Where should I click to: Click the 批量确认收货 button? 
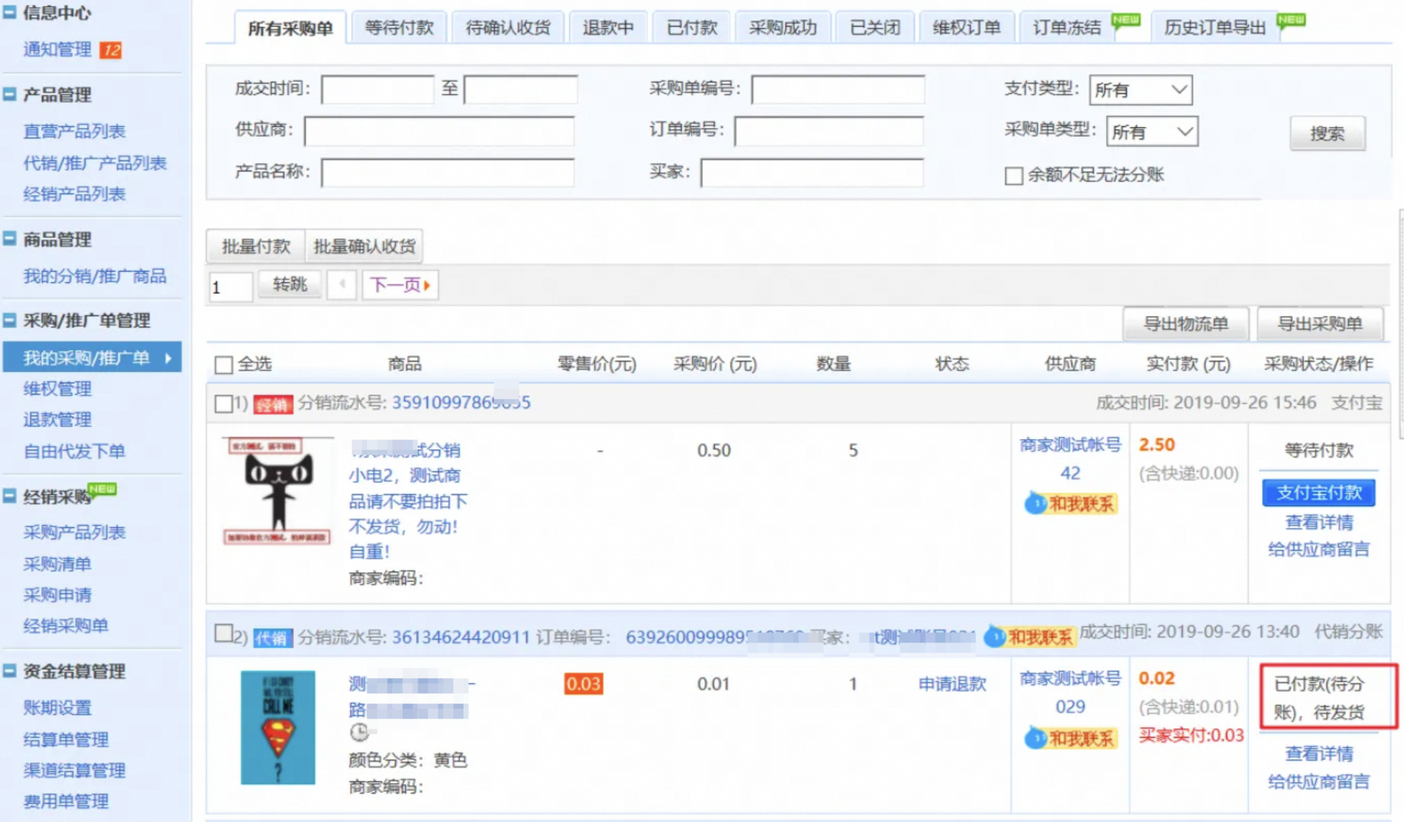364,246
